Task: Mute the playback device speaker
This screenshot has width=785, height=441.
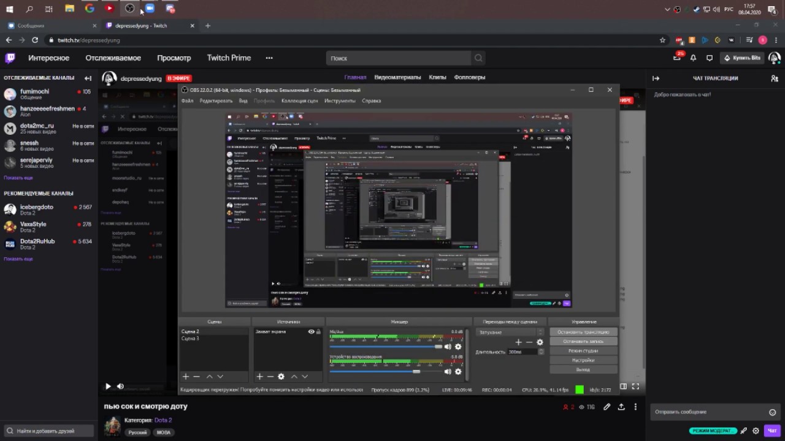Action: click(x=448, y=371)
